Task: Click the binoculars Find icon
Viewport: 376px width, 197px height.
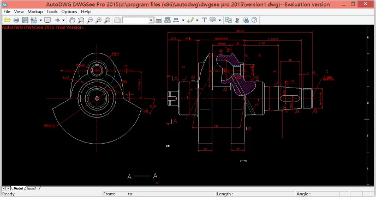Action: 246,20
